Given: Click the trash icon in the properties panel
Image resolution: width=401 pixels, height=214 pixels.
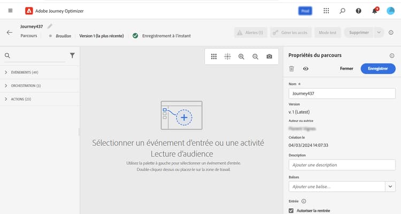Looking at the screenshot, I should [x=291, y=69].
